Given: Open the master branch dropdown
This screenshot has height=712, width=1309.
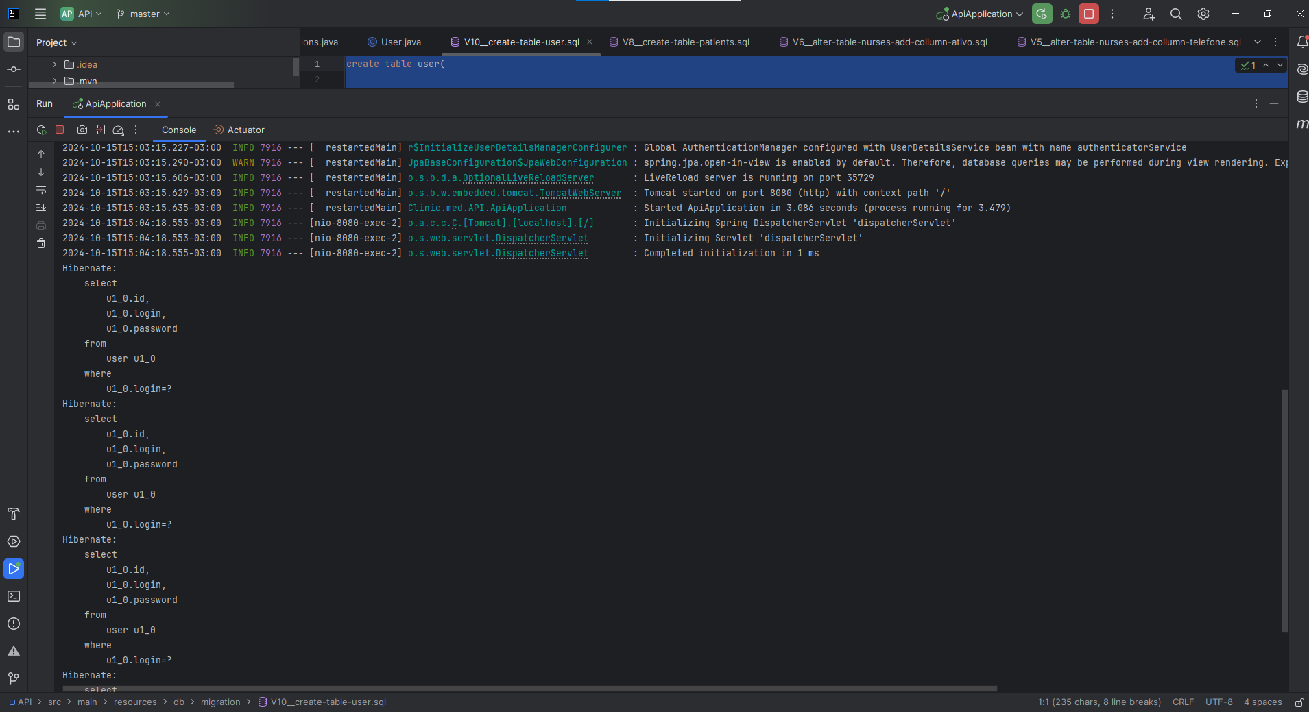Looking at the screenshot, I should 143,14.
